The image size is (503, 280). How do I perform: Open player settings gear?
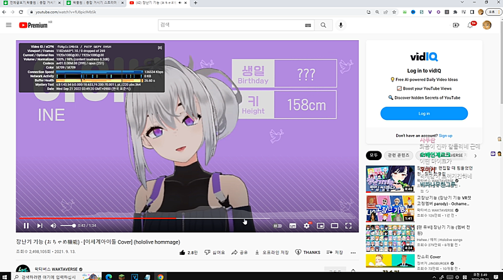tap(307, 225)
